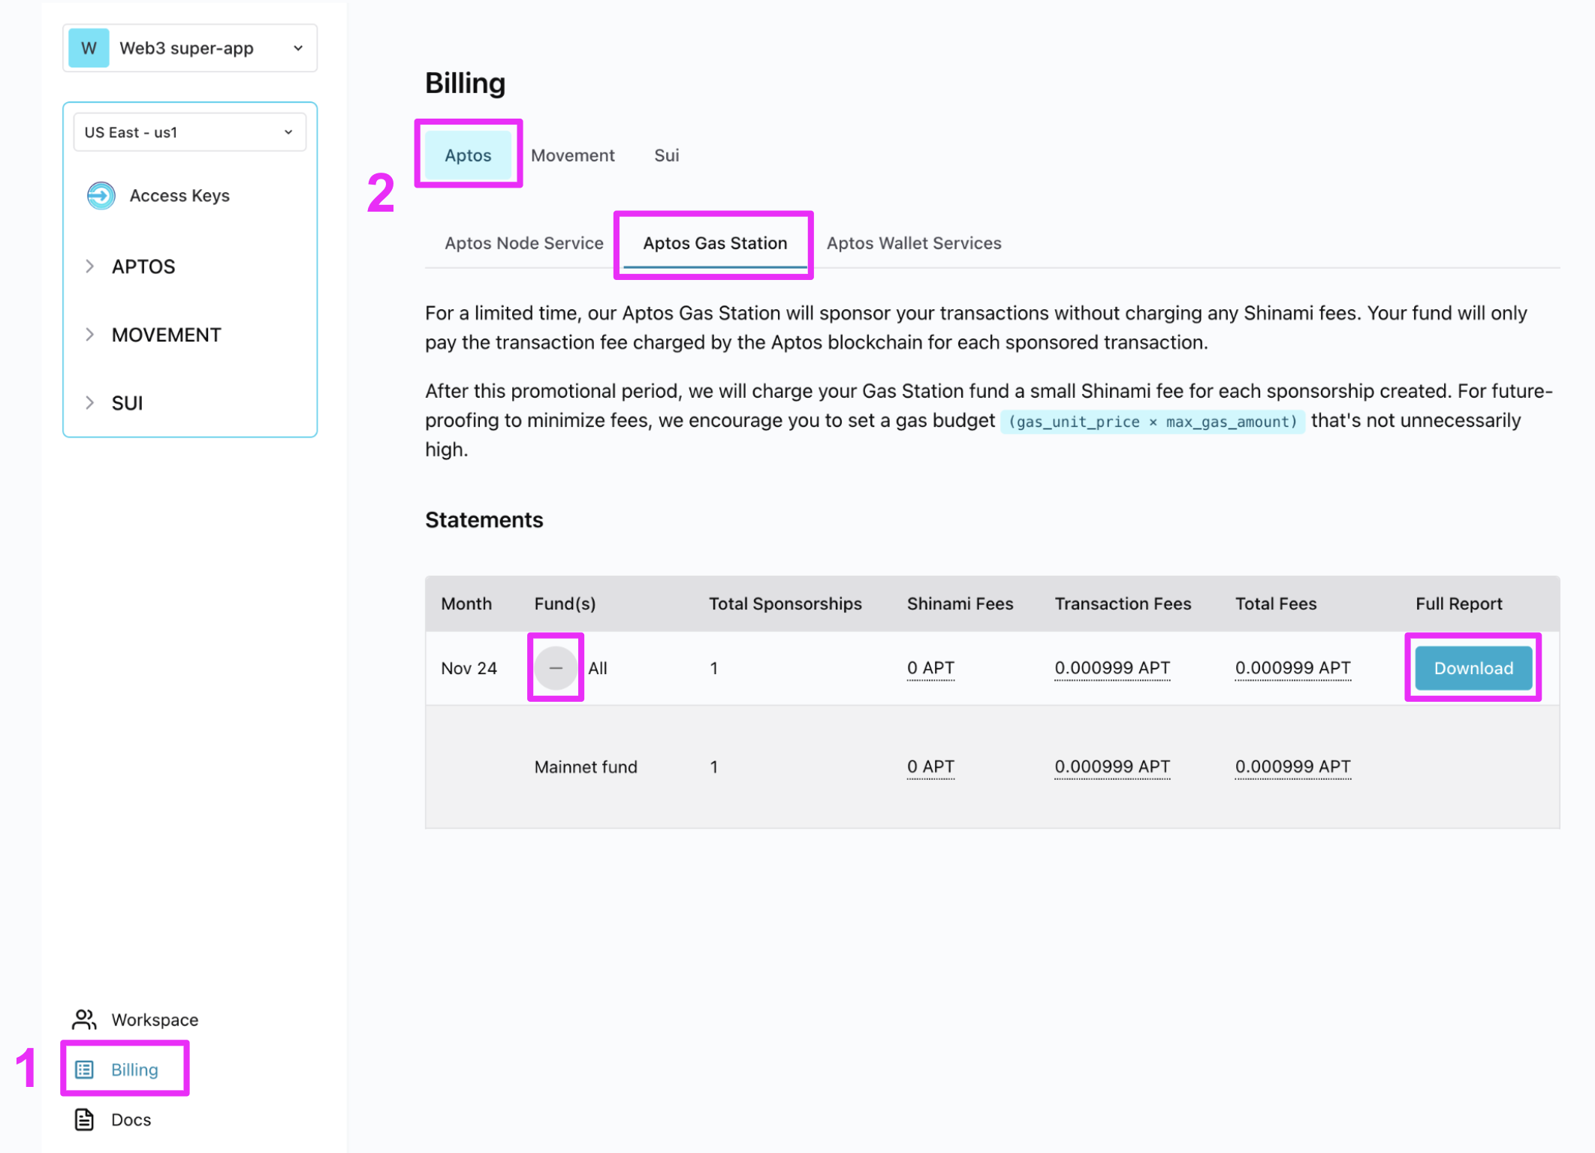Click the W workspace avatar icon

tap(89, 49)
